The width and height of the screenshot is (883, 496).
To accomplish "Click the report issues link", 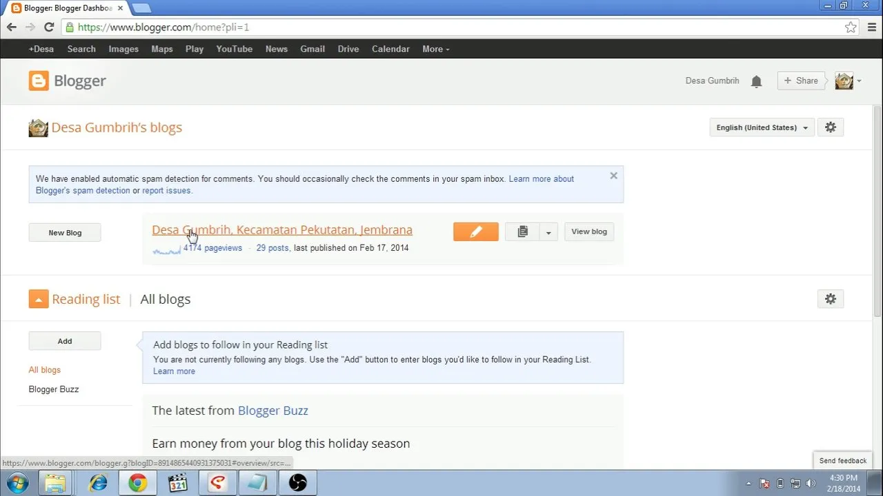I will tap(167, 191).
